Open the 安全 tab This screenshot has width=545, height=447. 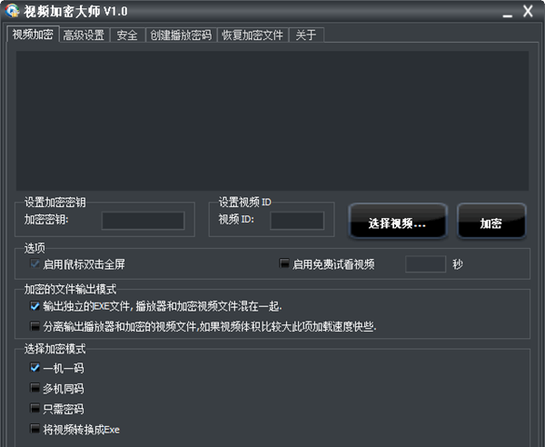coord(127,35)
